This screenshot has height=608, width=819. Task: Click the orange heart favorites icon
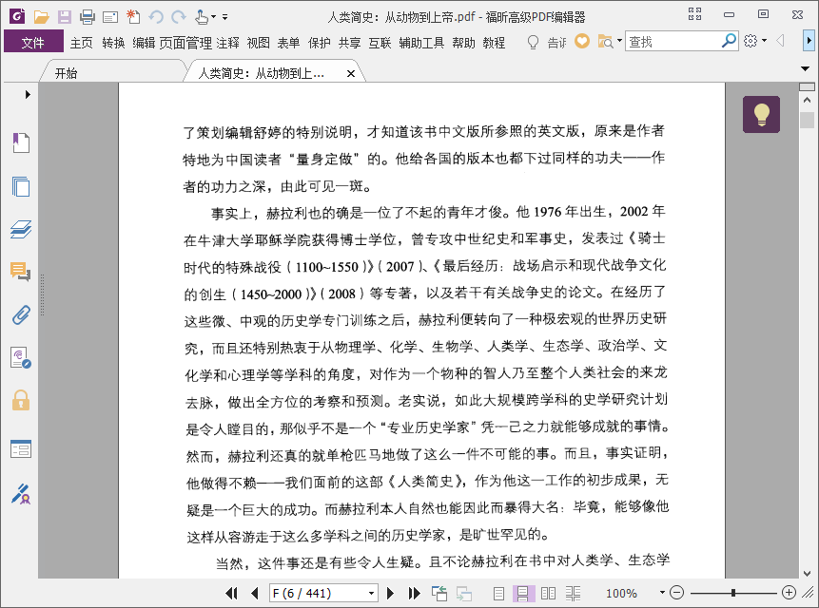click(582, 41)
